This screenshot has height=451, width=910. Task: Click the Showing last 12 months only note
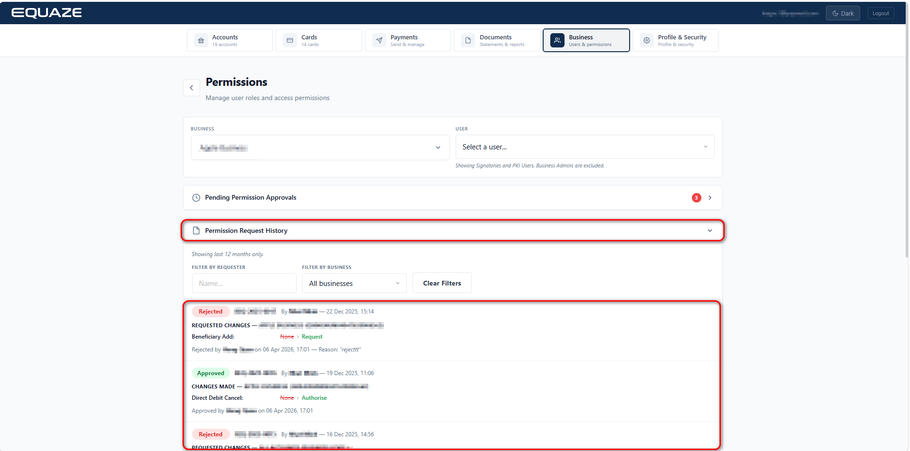[x=228, y=254]
